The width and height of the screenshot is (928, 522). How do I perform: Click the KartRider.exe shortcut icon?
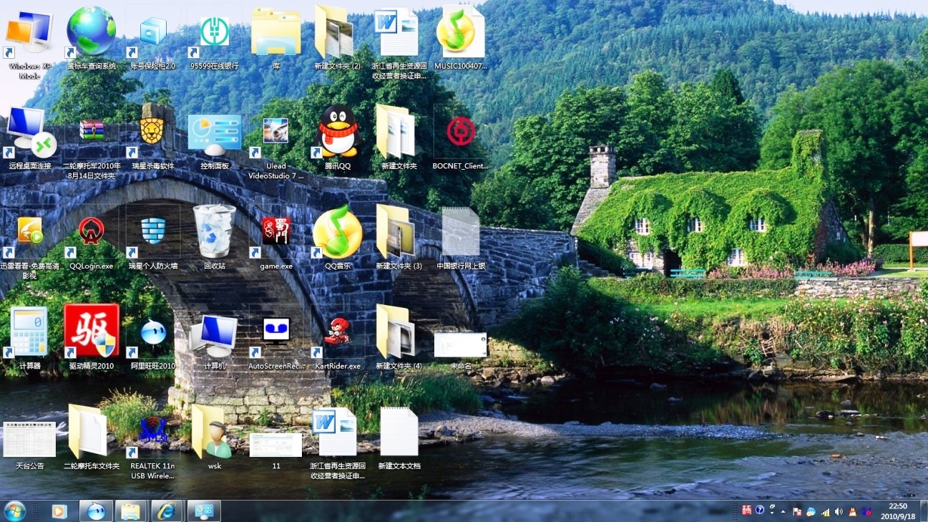[x=337, y=332]
